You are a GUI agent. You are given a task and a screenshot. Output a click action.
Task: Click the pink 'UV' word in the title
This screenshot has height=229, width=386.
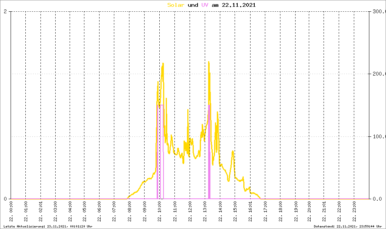coord(205,5)
